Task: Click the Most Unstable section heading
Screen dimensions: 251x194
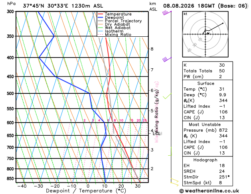Action: tap(205, 125)
